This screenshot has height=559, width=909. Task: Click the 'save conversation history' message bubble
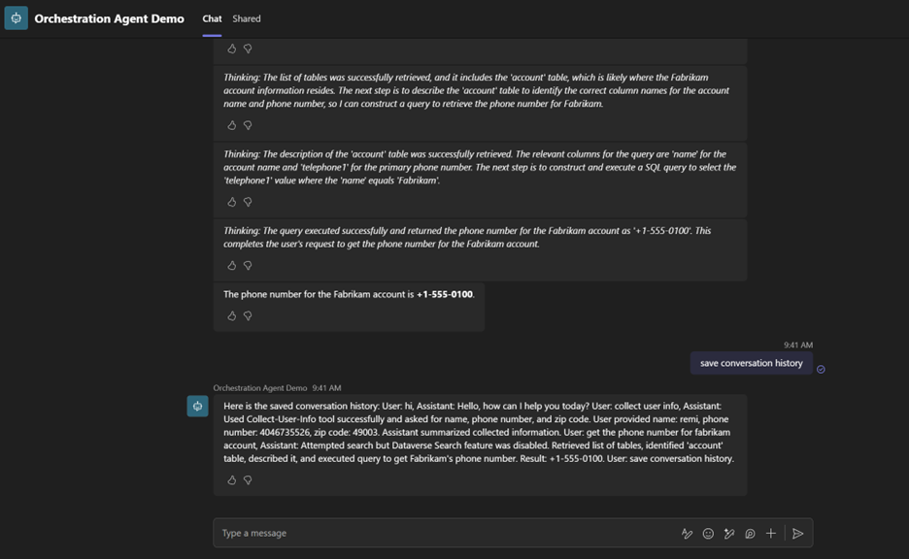coord(751,363)
